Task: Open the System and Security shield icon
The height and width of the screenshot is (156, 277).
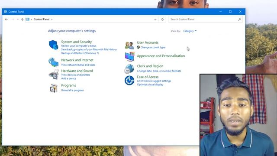Action: (54, 45)
